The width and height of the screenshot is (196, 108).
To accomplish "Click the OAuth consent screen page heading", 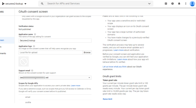I will 33,12.
